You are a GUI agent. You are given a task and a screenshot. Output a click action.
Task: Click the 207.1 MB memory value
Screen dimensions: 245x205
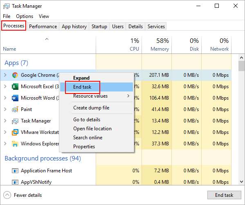pos(159,75)
